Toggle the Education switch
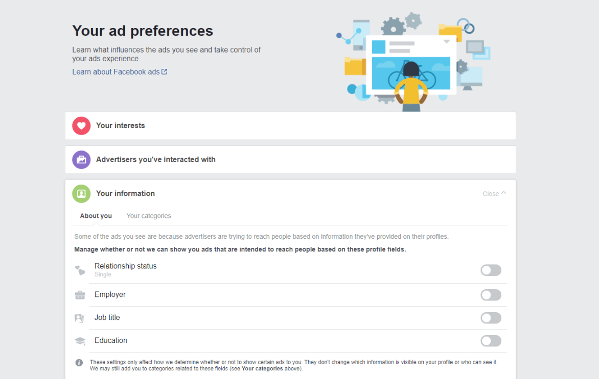This screenshot has height=379, width=599. click(x=491, y=341)
